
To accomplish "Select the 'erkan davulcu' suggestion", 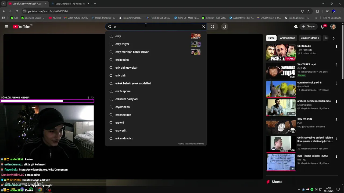I will click(x=156, y=138).
